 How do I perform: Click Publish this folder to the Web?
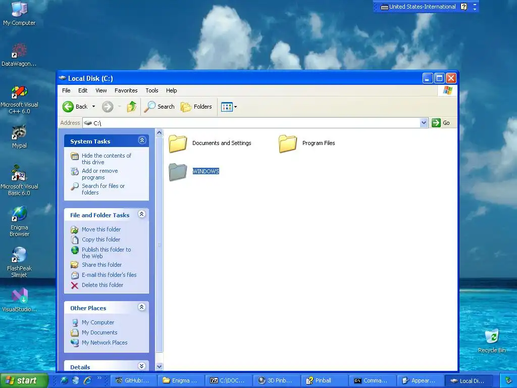pyautogui.click(x=106, y=253)
